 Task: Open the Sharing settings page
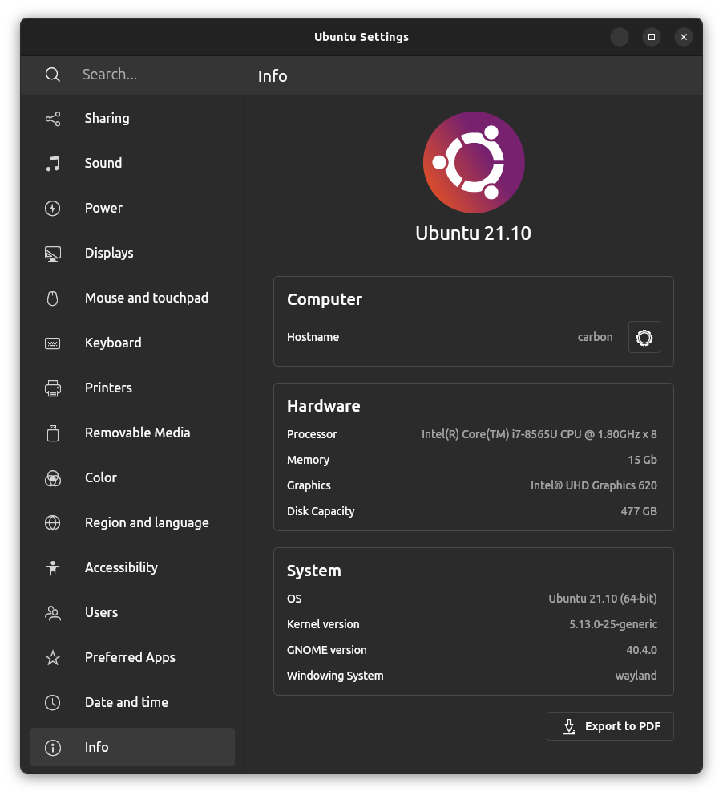pyautogui.click(x=132, y=118)
